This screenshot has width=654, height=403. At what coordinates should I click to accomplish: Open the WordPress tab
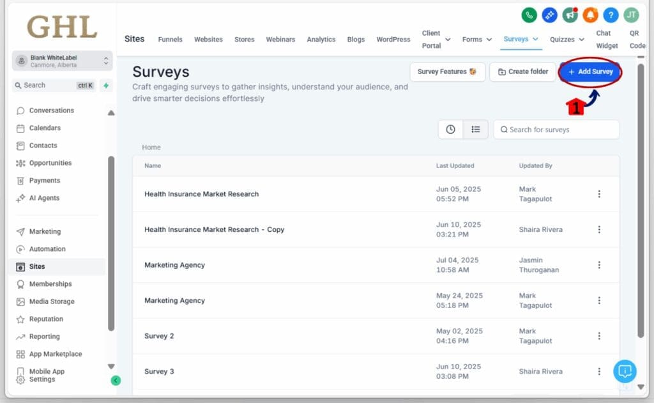point(393,39)
